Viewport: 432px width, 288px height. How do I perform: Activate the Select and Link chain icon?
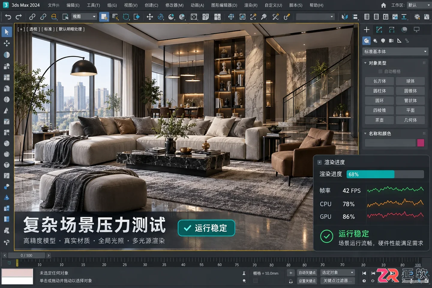pyautogui.click(x=32, y=17)
